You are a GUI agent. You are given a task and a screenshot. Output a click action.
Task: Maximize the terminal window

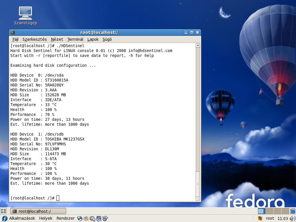point(192,32)
